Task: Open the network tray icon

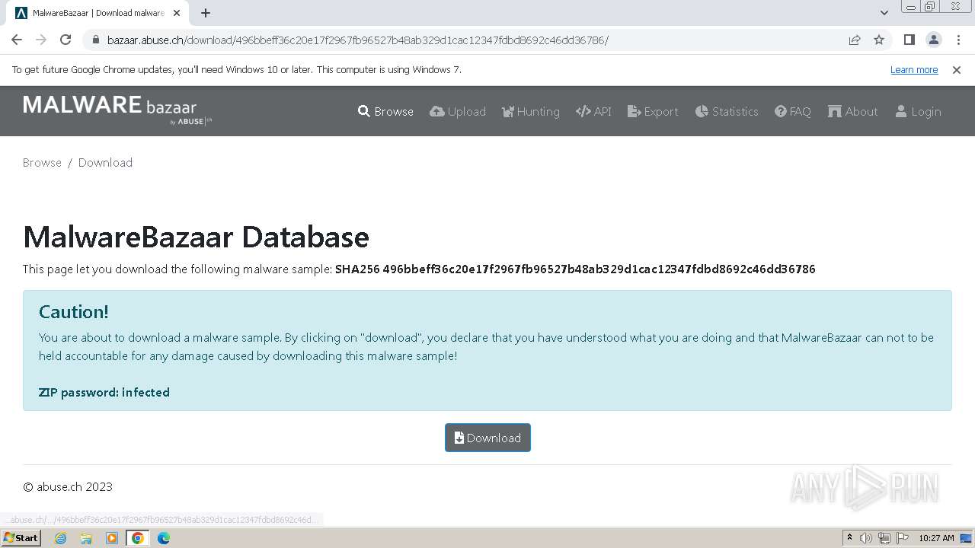Action: [884, 538]
